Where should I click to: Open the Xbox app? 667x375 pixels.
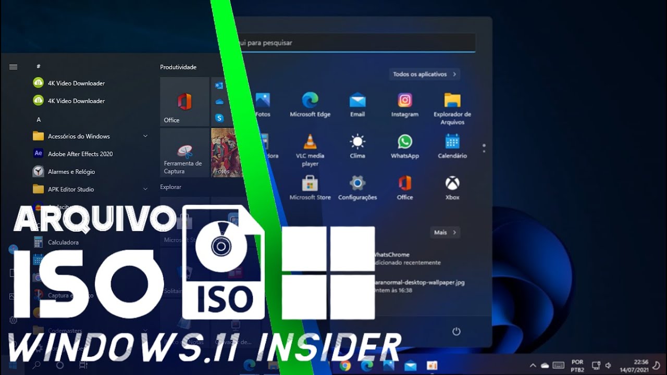(452, 187)
